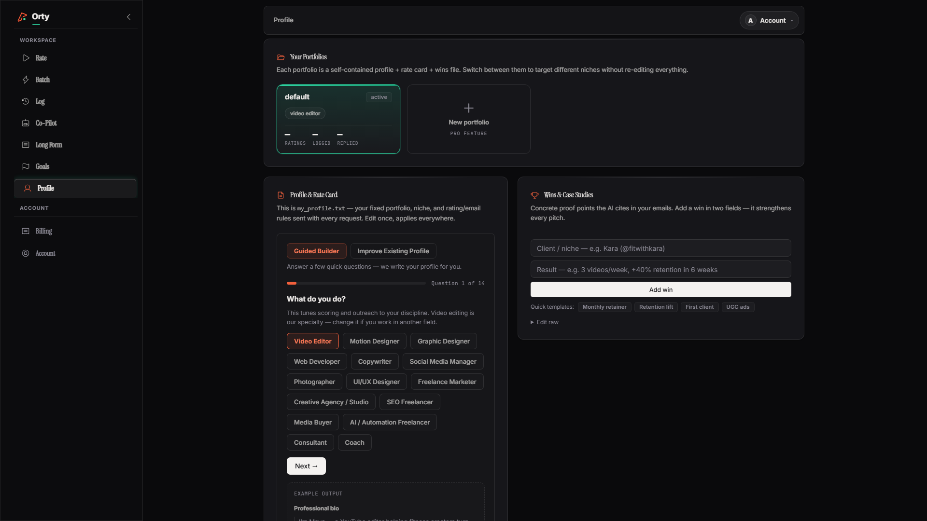Select the Motion Designer option

[x=374, y=341]
